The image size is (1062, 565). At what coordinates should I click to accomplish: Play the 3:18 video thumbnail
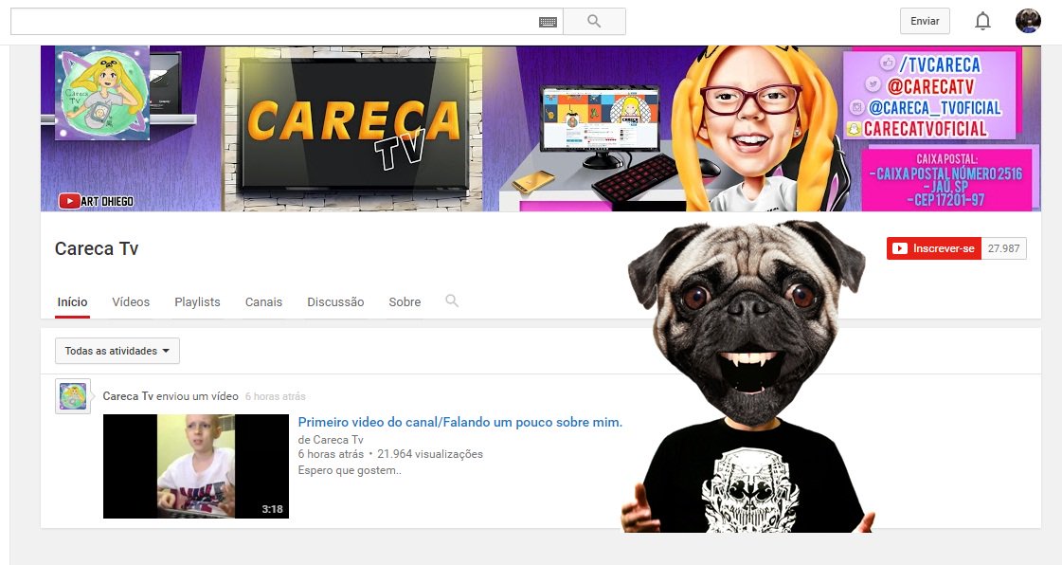[x=196, y=466]
